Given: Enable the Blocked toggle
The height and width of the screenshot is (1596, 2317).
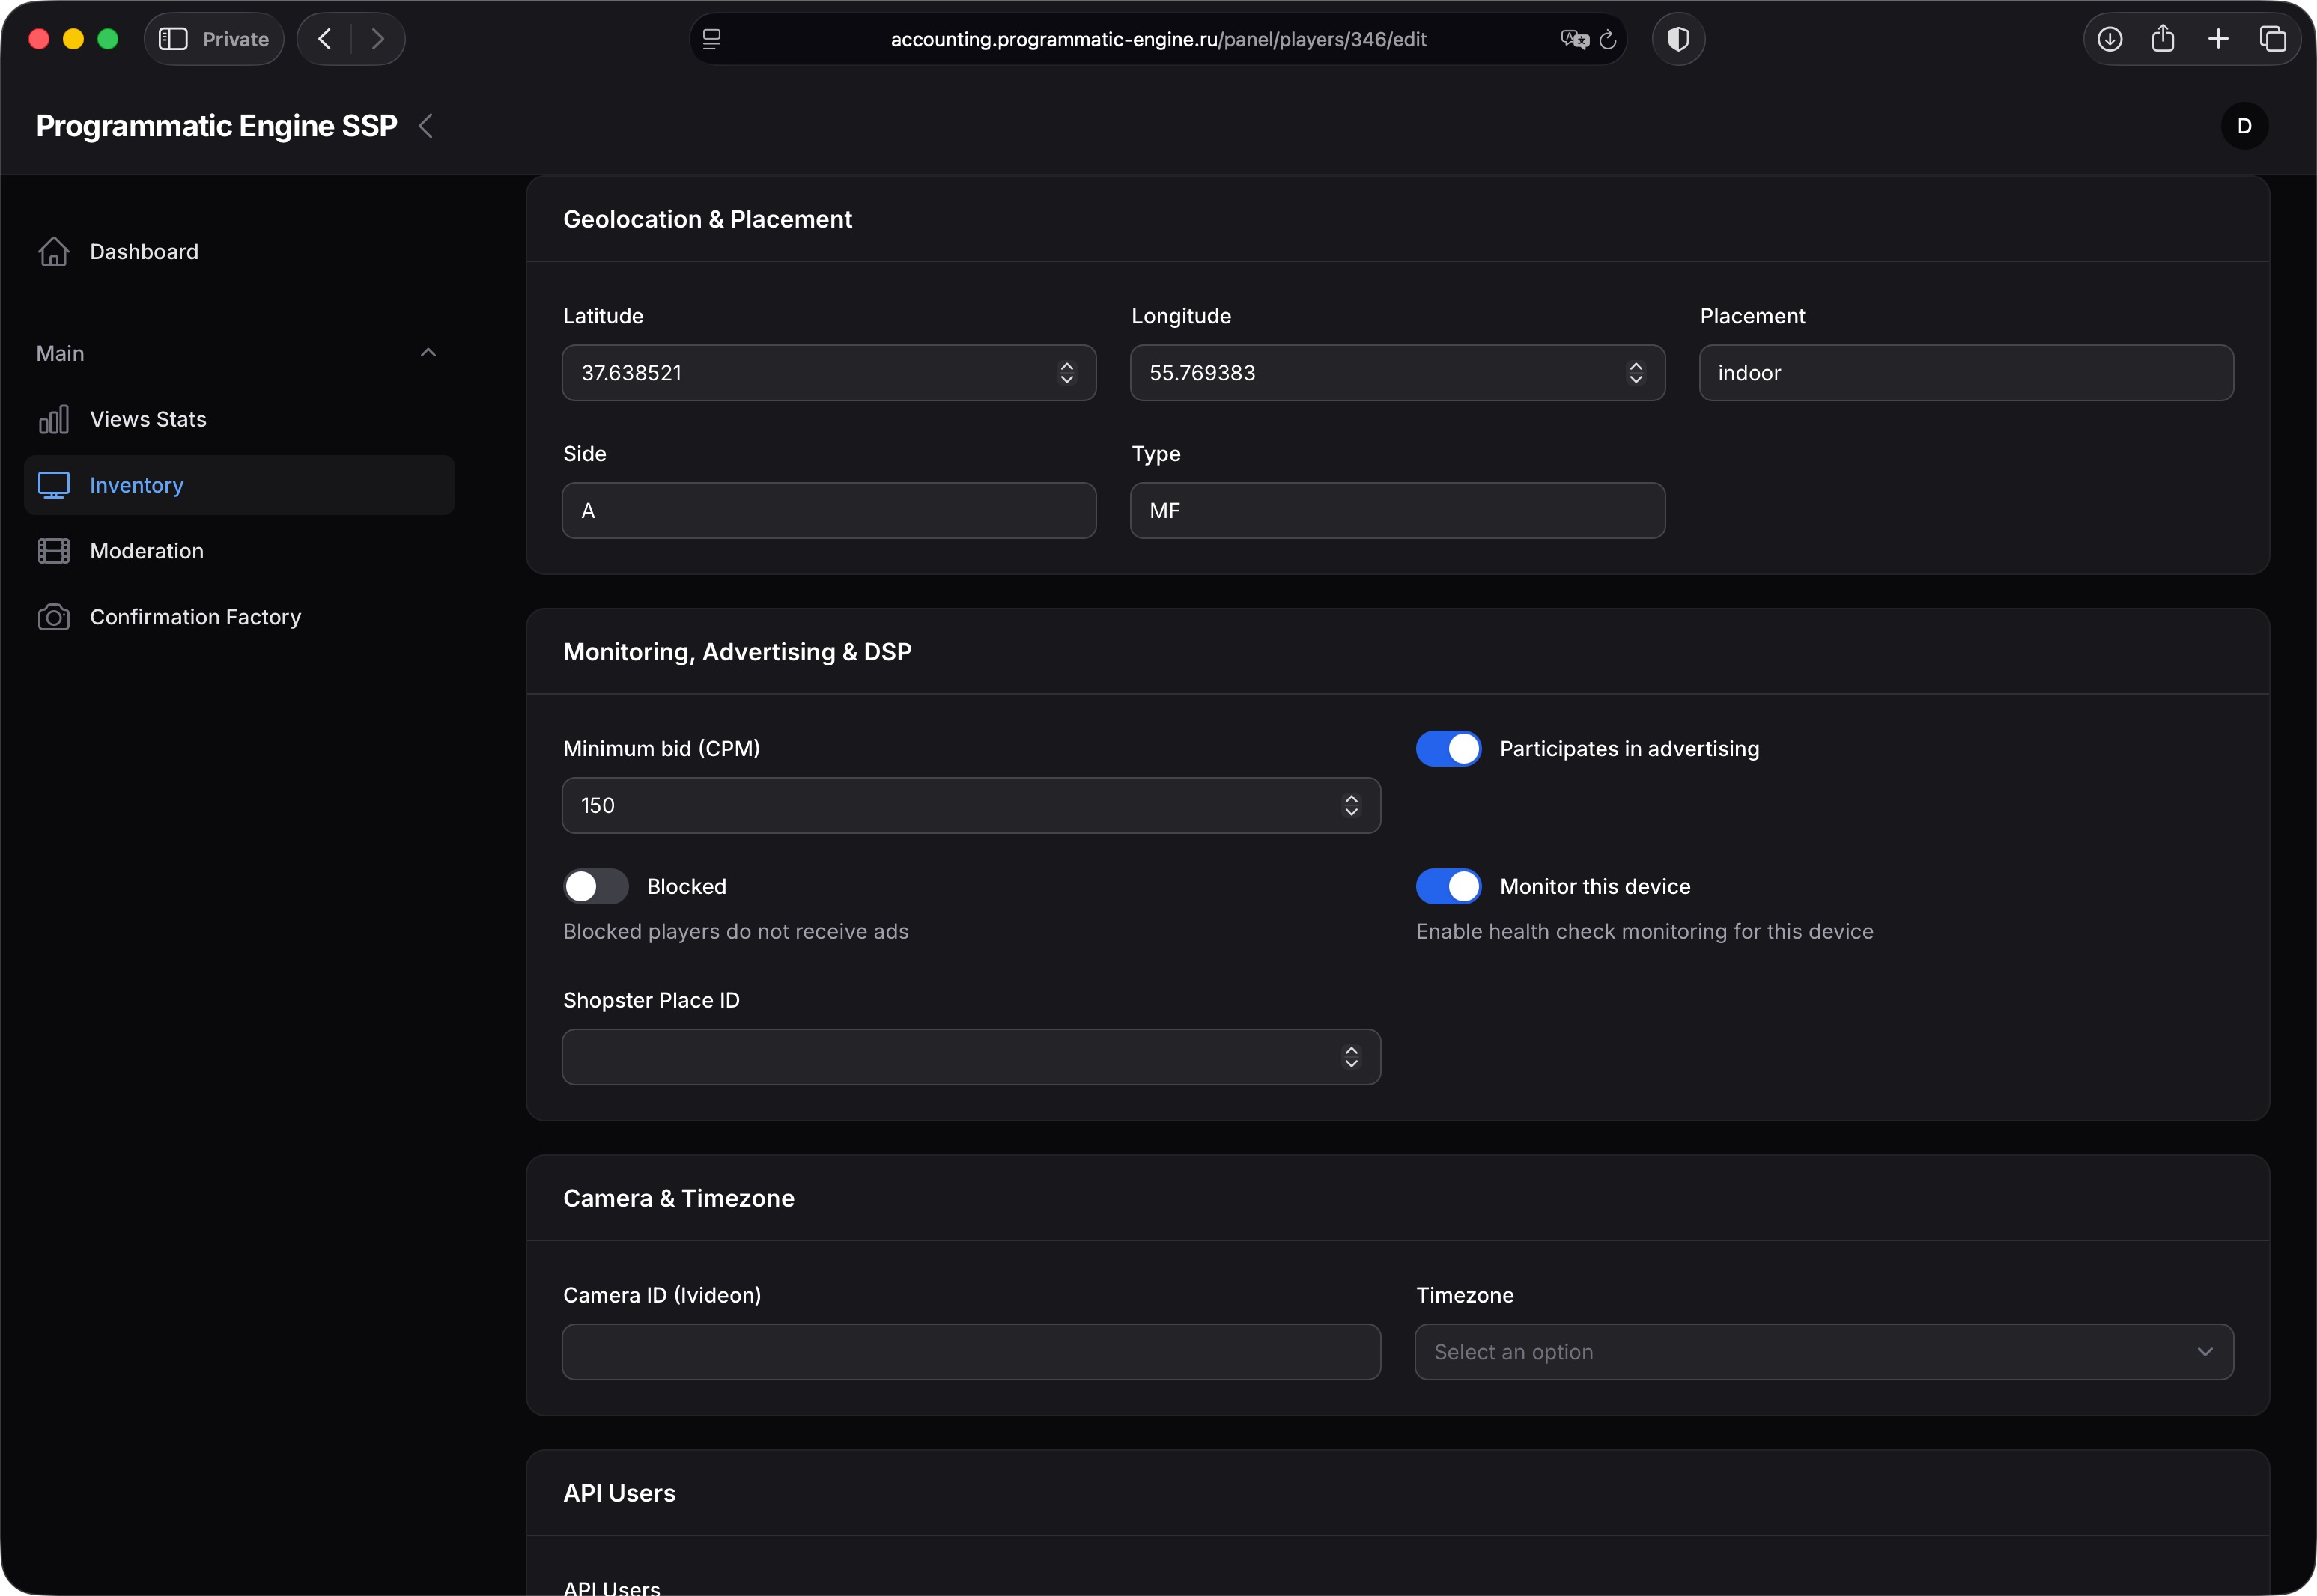Looking at the screenshot, I should 595,887.
